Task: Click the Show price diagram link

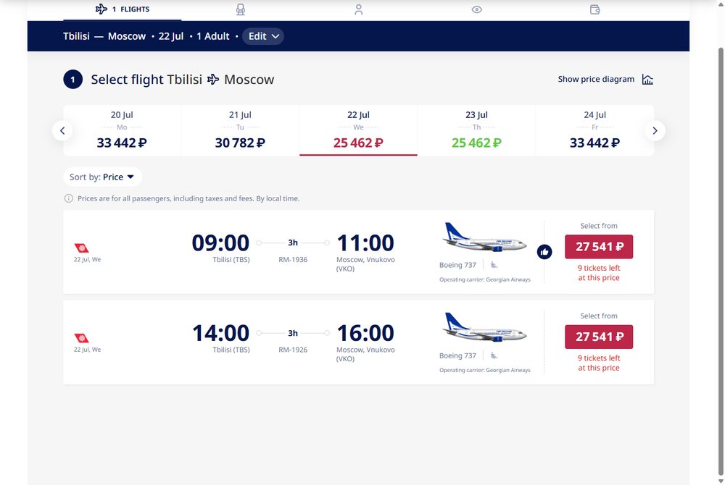Action: [x=596, y=80]
